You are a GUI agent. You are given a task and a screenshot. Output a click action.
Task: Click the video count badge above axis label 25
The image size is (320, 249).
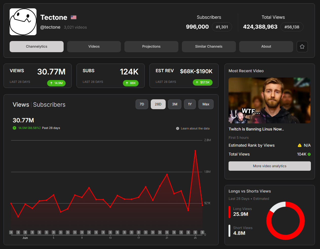click(x=195, y=232)
